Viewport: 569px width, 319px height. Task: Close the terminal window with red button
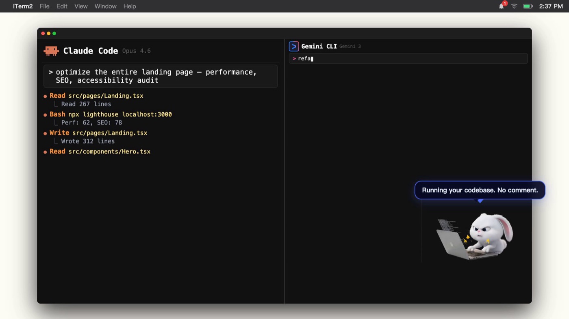tap(43, 33)
